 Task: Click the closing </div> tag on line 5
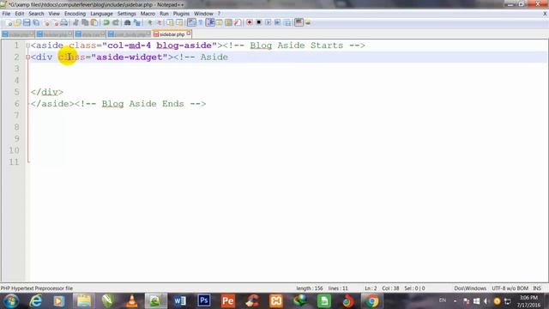pyautogui.click(x=47, y=92)
